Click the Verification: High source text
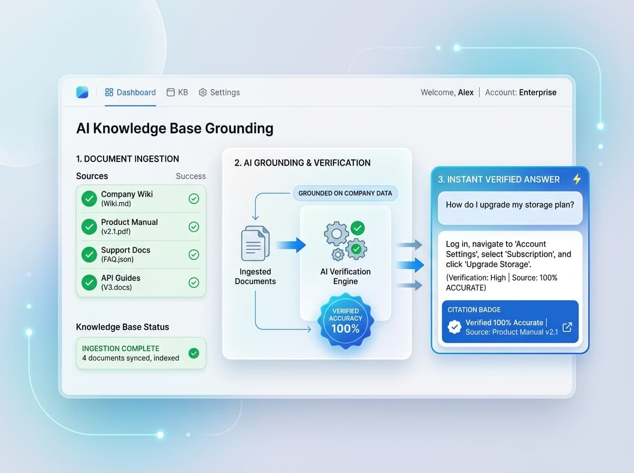Screen dimensions: 634x473 pos(501,282)
